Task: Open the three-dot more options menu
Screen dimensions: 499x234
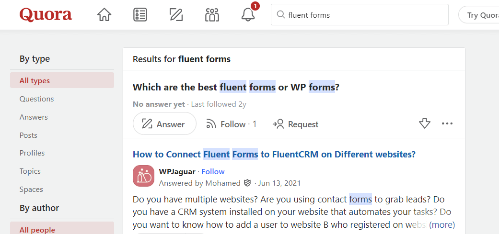Action: tap(447, 123)
